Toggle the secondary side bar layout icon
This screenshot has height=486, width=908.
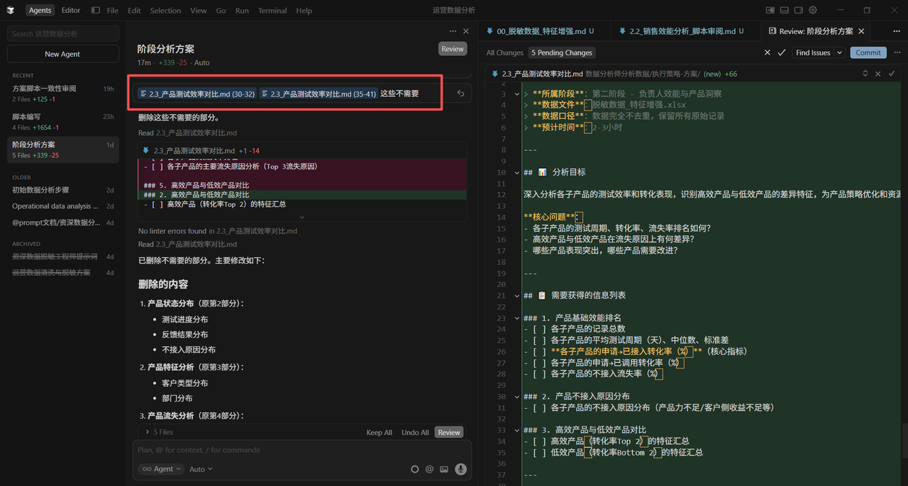coord(799,11)
